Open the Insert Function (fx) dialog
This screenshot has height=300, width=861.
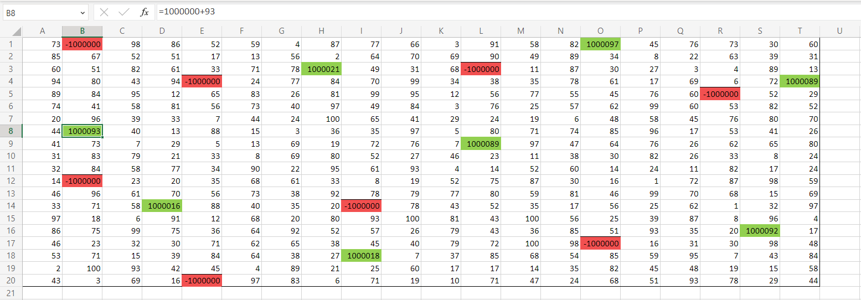144,12
